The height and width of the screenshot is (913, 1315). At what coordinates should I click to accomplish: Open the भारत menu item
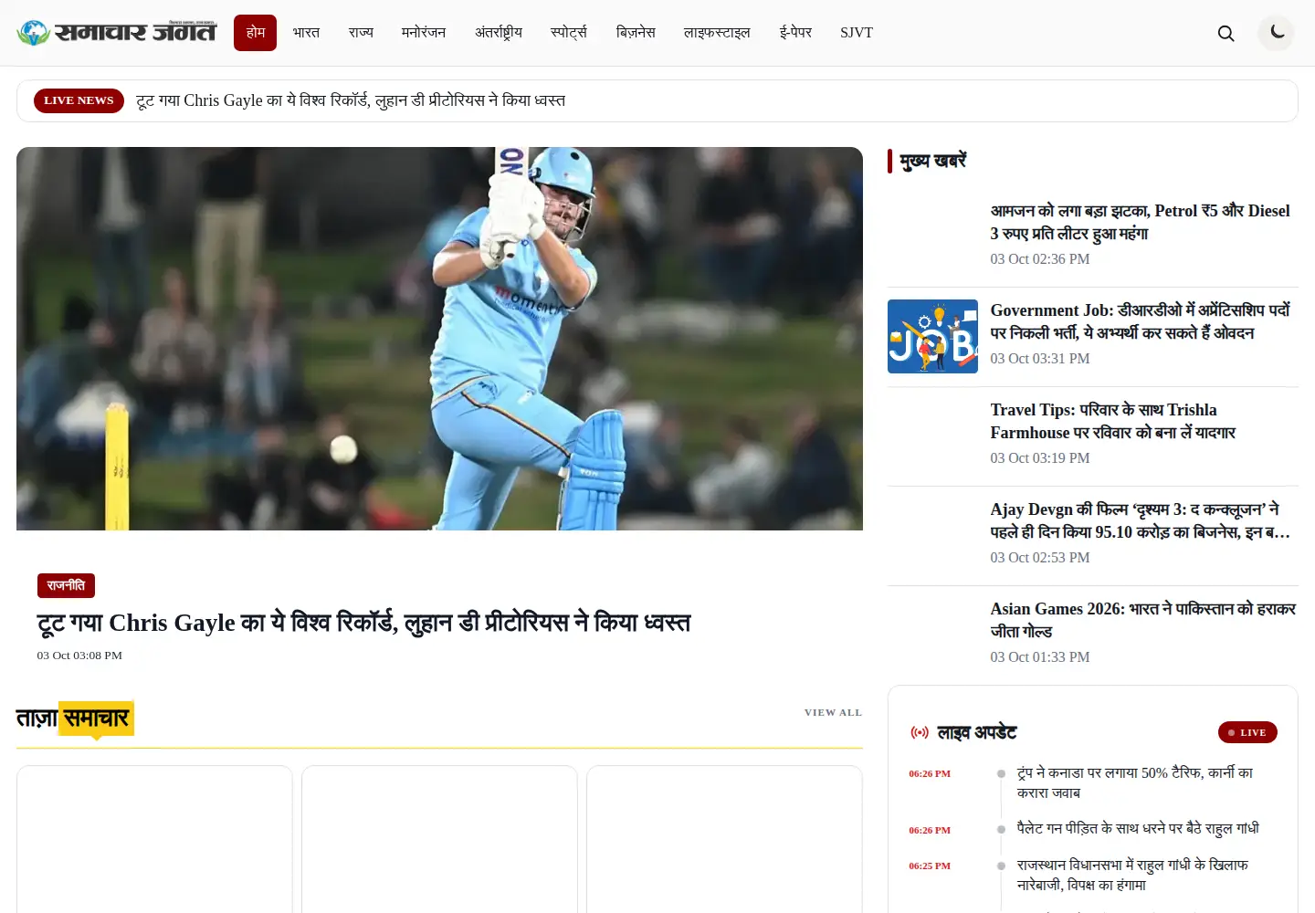[306, 33]
